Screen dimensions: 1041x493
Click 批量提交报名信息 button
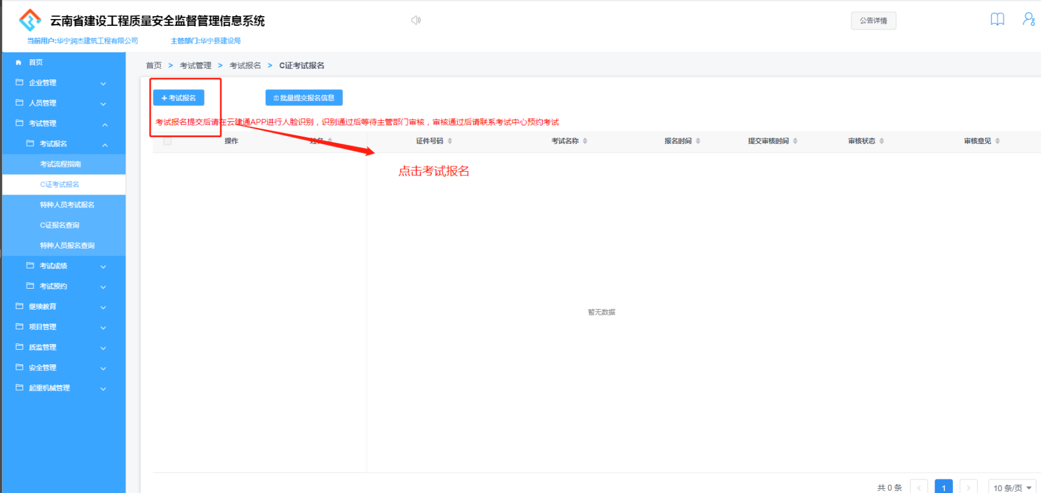(304, 98)
